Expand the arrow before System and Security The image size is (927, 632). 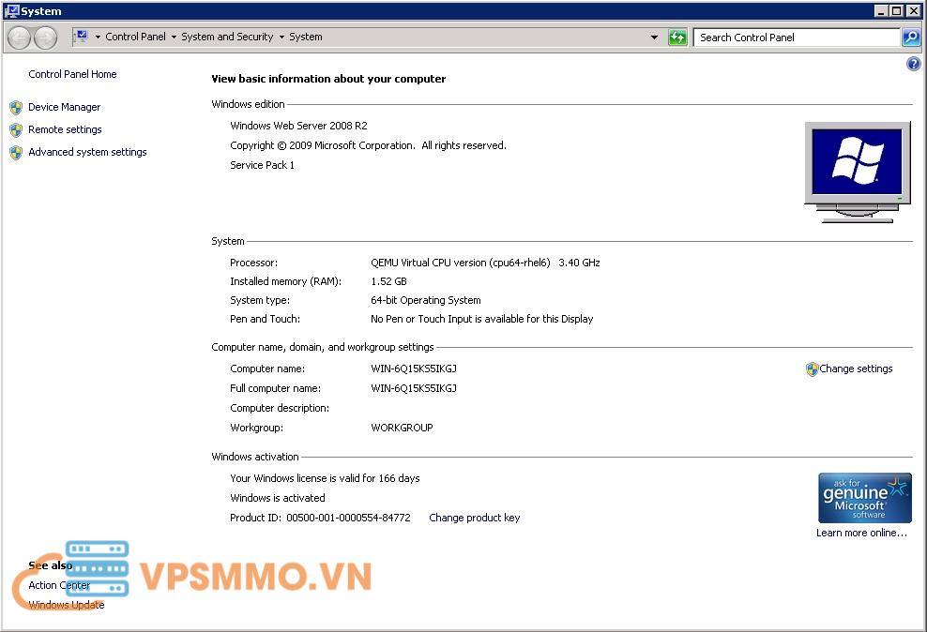[x=174, y=38]
